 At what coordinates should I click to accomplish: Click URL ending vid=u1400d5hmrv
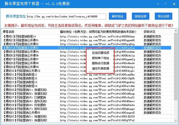pyautogui.click(x=97, y=101)
